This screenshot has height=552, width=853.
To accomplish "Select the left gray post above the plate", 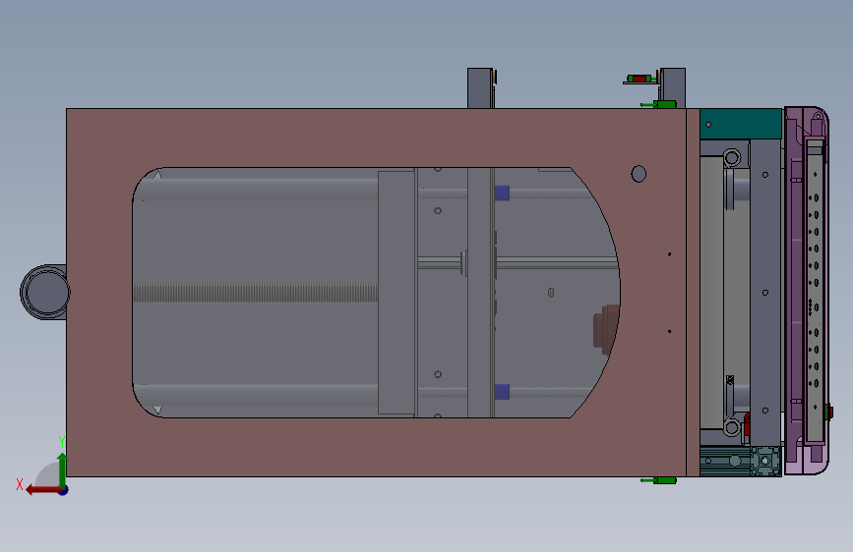I will tap(480, 88).
